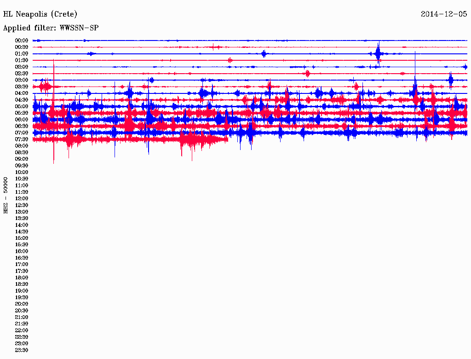Select the 21:00 time label
Viewport: 471px width, 359px height.
[22, 317]
